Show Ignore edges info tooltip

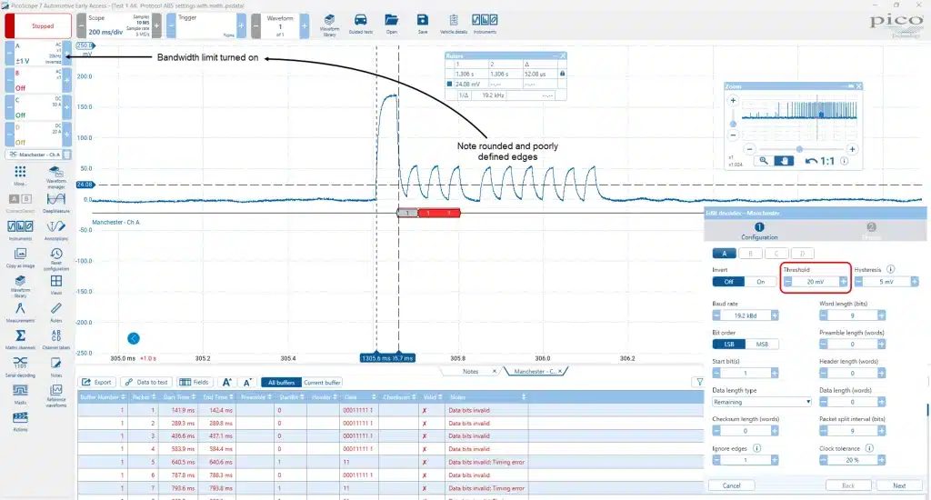pyautogui.click(x=756, y=448)
